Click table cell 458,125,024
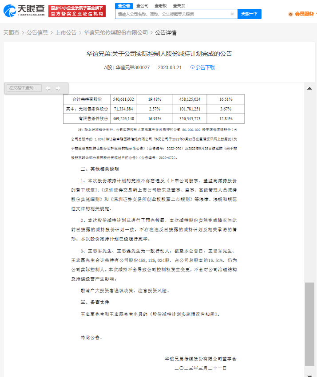Viewport: 317px width, 377px height. pos(190,99)
